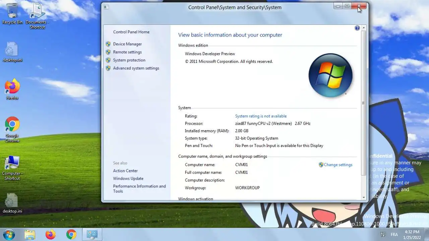Click the help question mark icon
This screenshot has width=429, height=241.
(357, 28)
